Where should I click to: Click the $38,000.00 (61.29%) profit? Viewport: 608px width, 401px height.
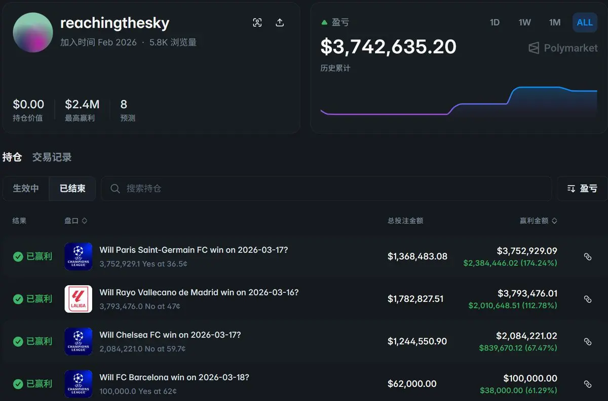tap(519, 390)
